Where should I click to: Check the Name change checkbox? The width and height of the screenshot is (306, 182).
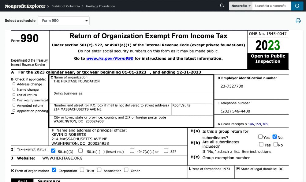[x=14, y=89]
